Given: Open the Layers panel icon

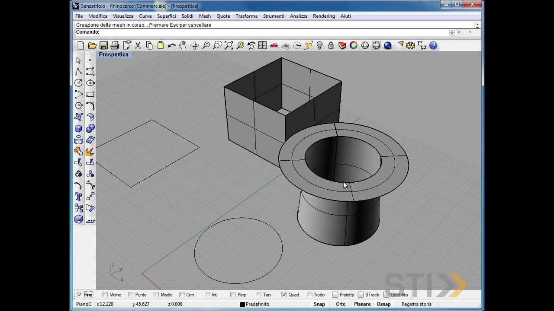Looking at the screenshot, I should coord(342,45).
